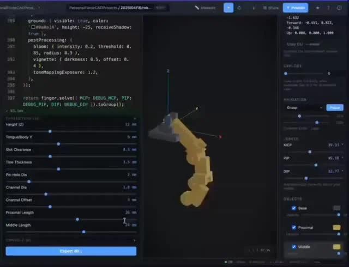
Task: Click the Explode value field showing 0
Action: [x=334, y=74]
